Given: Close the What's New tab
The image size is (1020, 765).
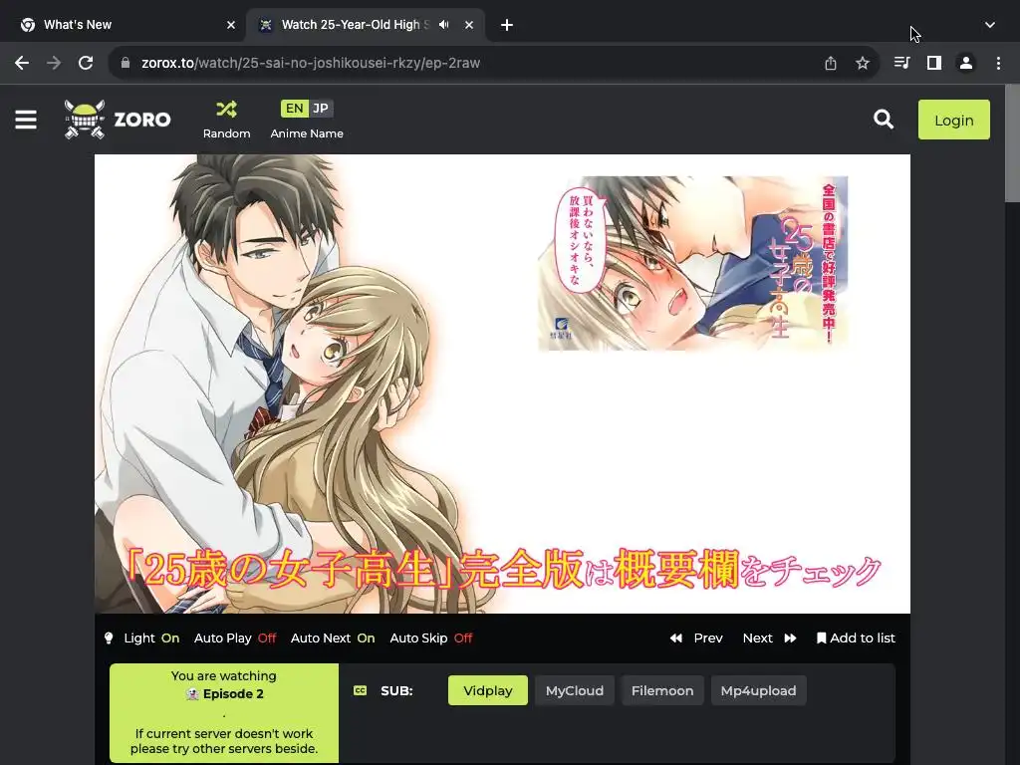Looking at the screenshot, I should (x=231, y=25).
